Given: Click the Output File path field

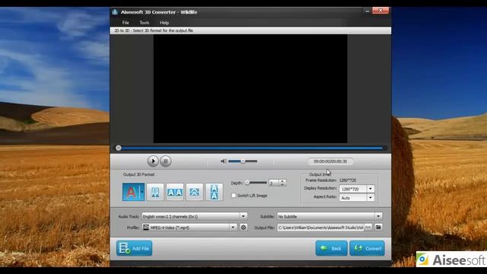Looking at the screenshot, I should click(x=320, y=228).
